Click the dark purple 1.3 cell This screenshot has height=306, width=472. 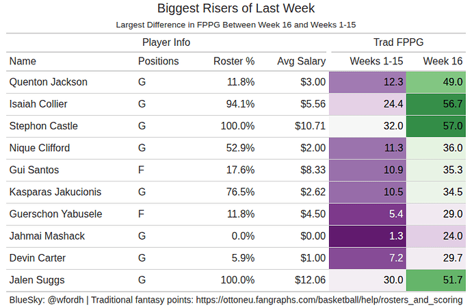[x=367, y=235]
